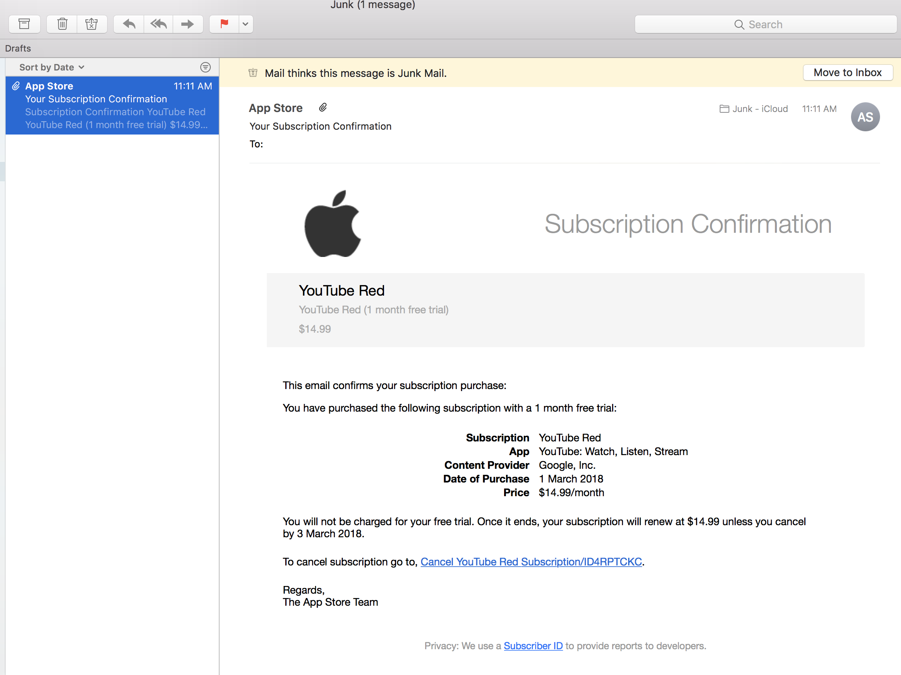Toggle the message filter icon

coord(205,67)
